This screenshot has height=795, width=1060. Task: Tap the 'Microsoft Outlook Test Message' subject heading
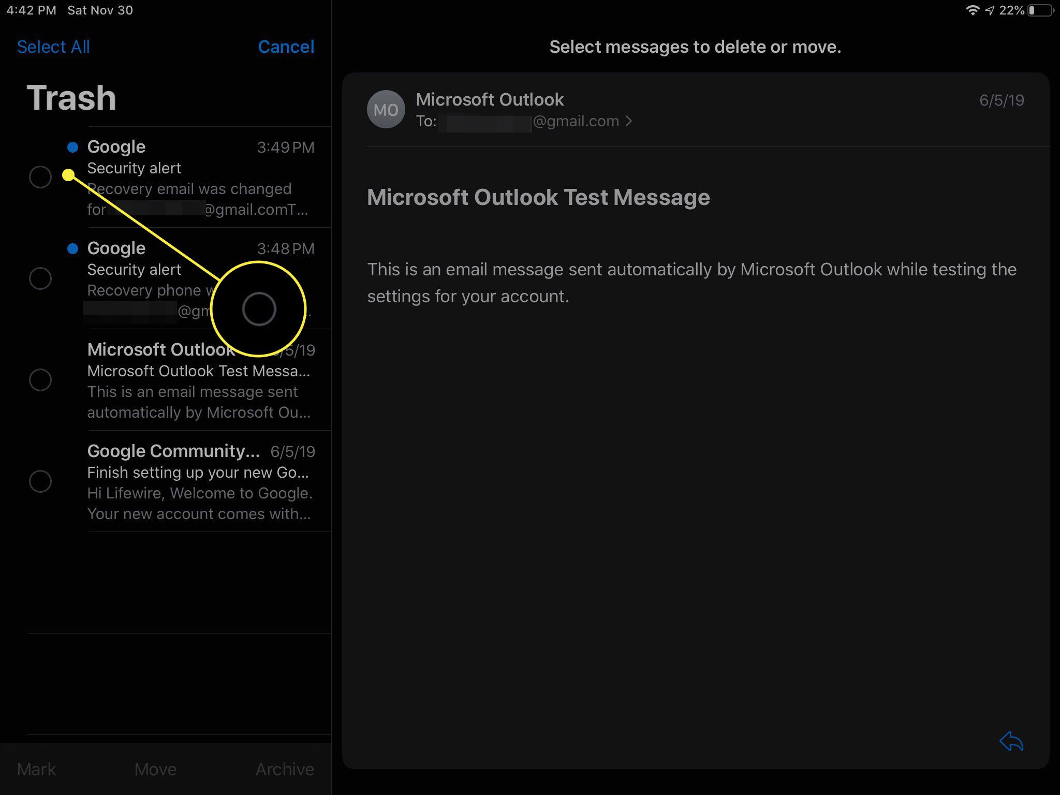538,197
